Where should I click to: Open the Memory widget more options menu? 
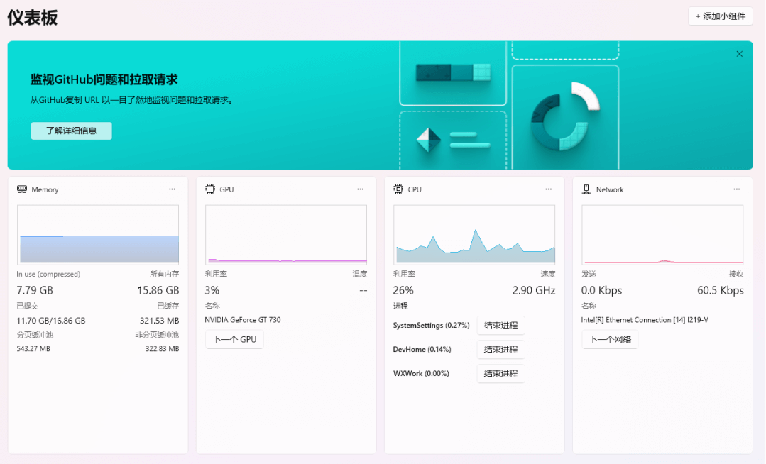point(173,189)
